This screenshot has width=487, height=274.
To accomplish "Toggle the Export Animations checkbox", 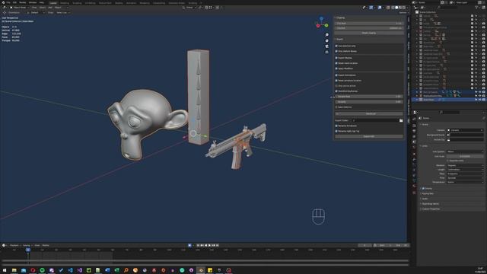I will pyautogui.click(x=336, y=75).
